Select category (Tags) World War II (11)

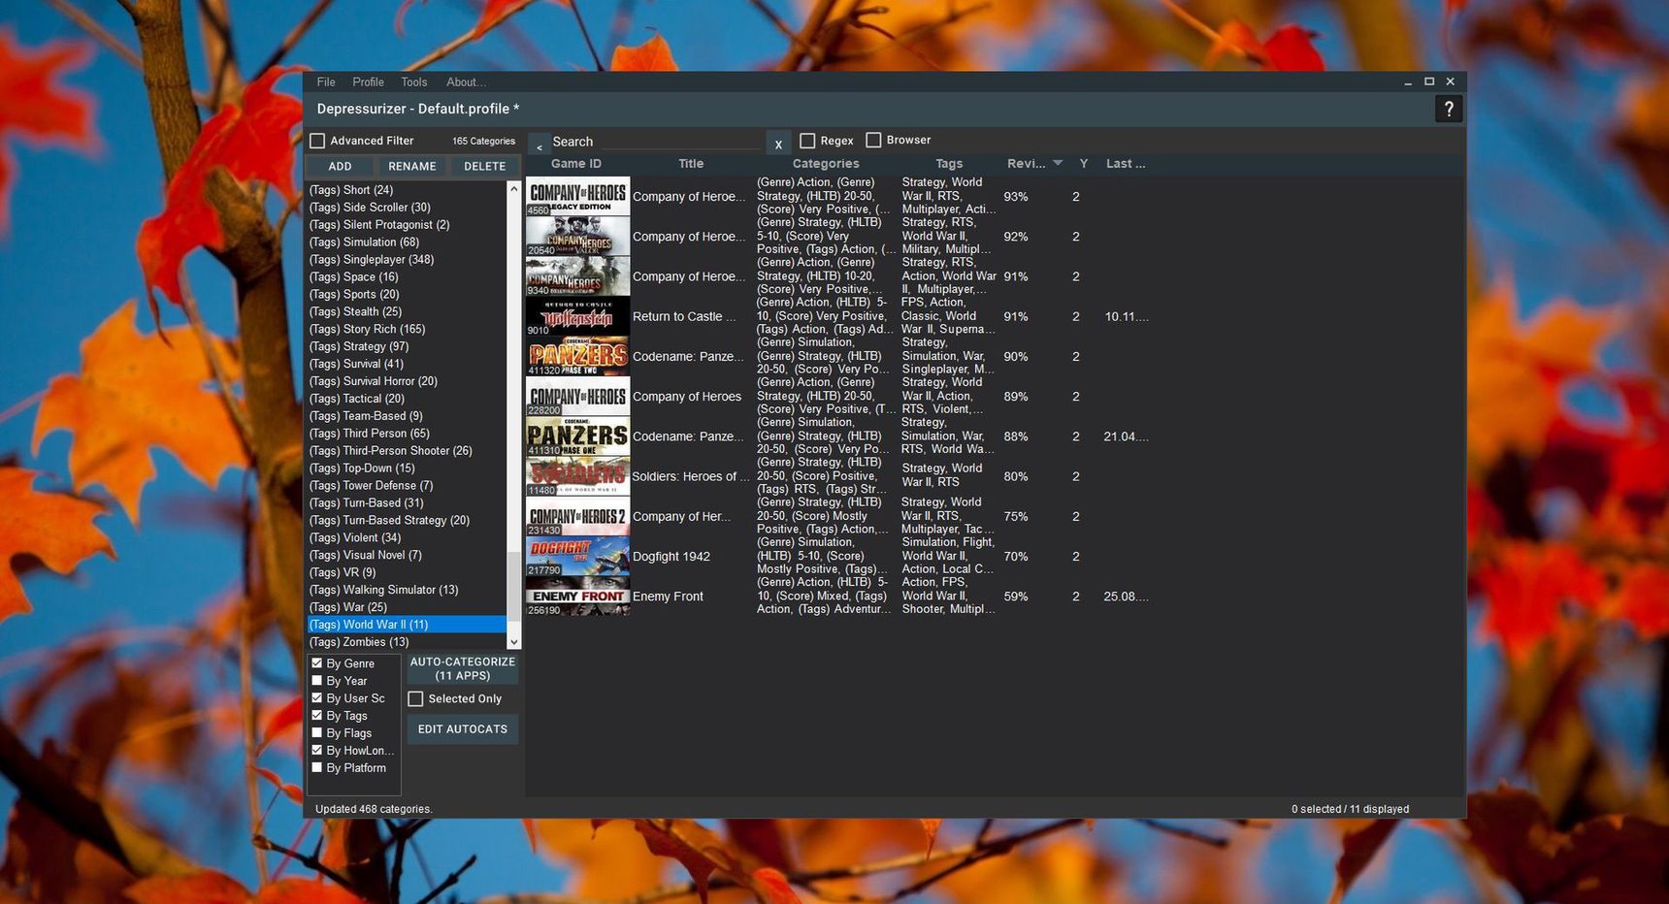coord(408,625)
